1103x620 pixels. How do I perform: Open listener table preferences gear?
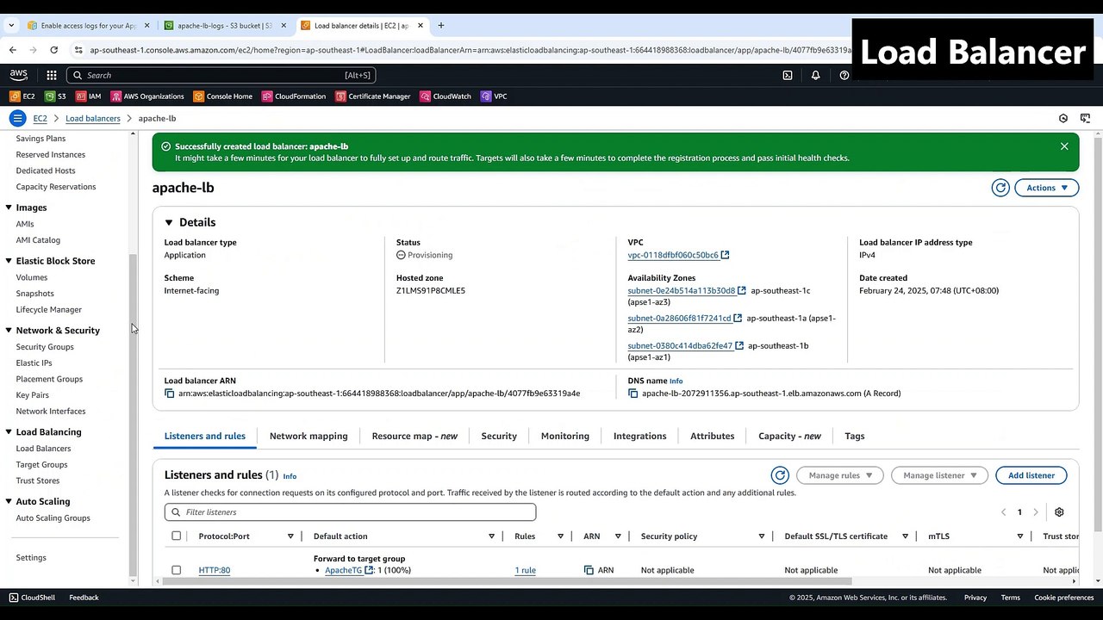(x=1059, y=512)
